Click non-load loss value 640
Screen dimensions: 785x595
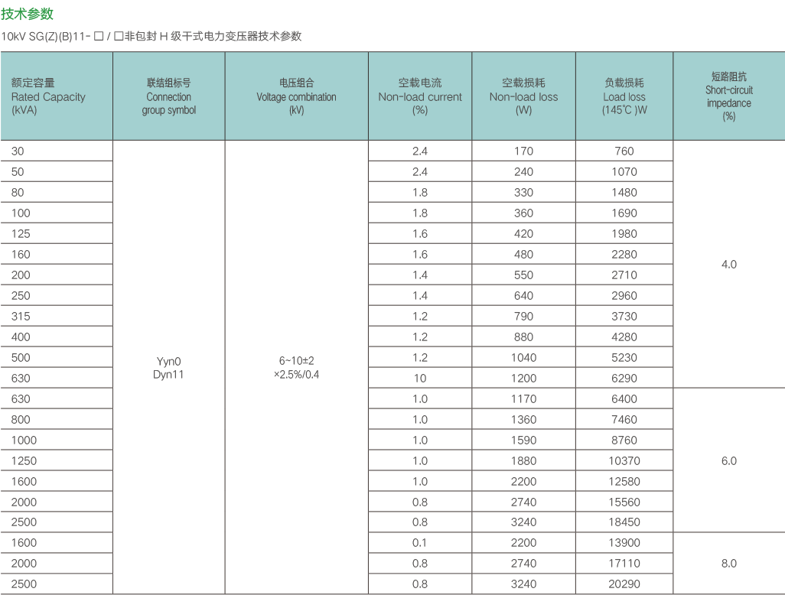tap(523, 296)
